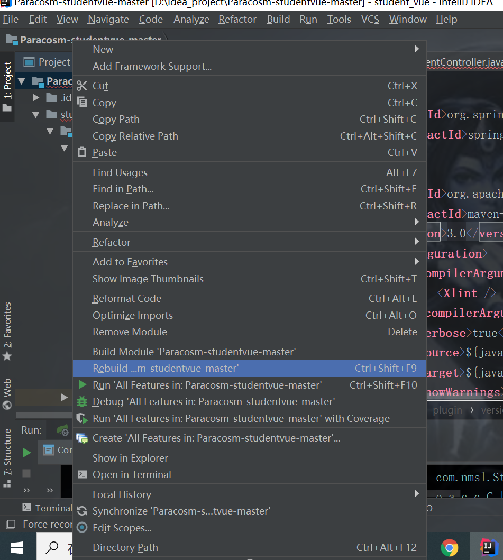Click the Project view selector label

tap(54, 62)
